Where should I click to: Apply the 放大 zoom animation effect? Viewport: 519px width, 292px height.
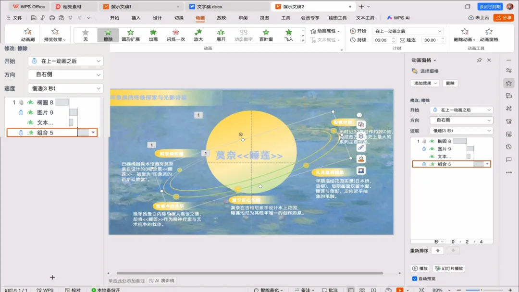(x=198, y=35)
